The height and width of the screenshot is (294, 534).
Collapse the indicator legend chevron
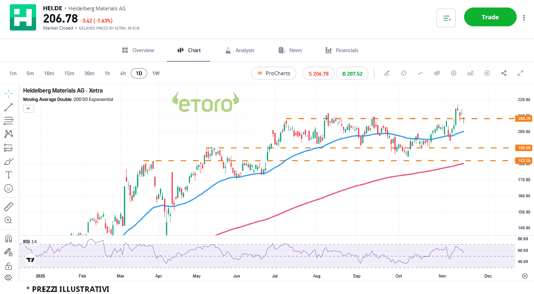pyautogui.click(x=28, y=108)
